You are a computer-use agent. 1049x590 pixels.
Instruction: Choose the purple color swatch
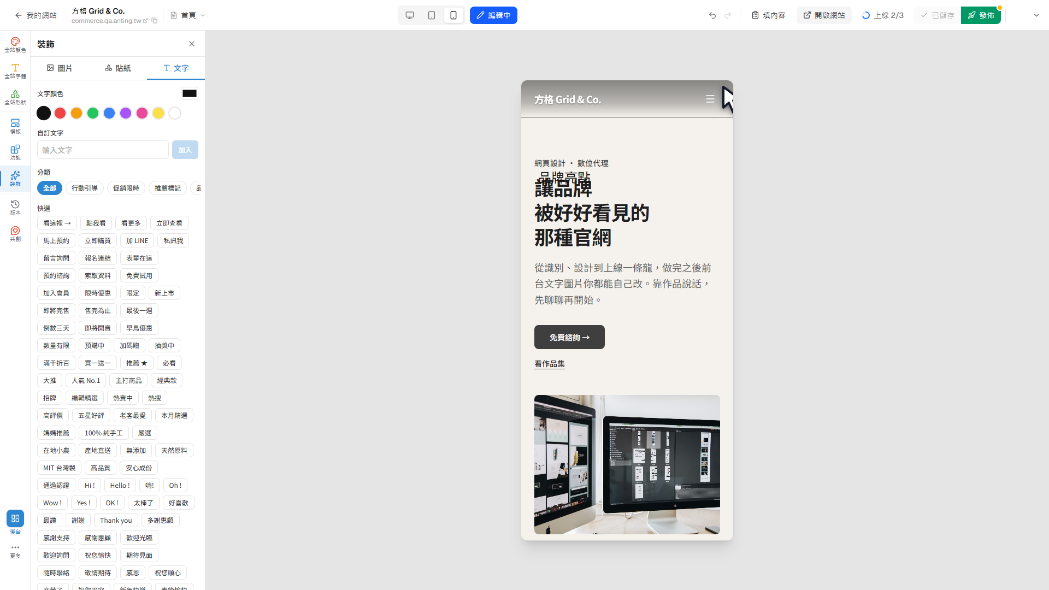(126, 113)
